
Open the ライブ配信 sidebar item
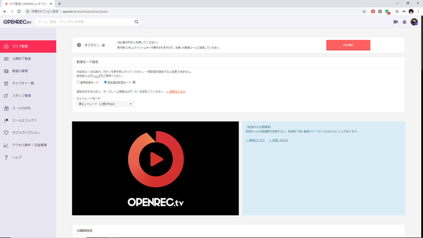click(28, 46)
